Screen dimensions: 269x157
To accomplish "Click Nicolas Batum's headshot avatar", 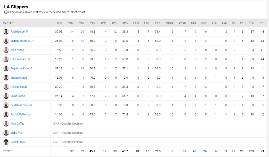I will point(6,87).
